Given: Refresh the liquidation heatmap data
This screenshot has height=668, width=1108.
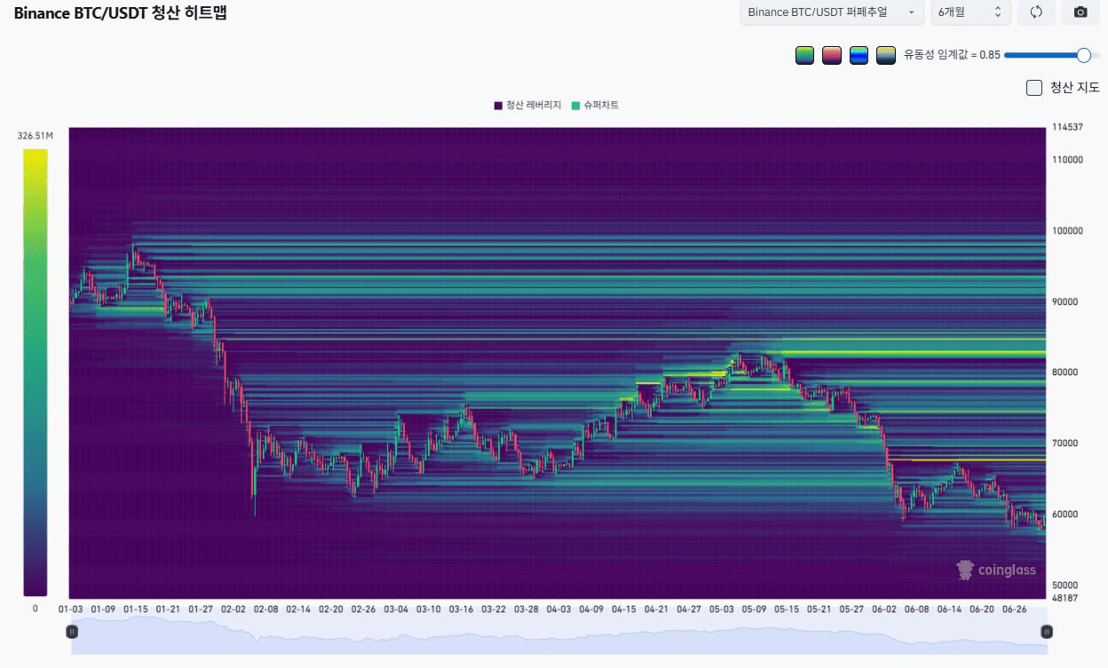Looking at the screenshot, I should coord(1035,12).
